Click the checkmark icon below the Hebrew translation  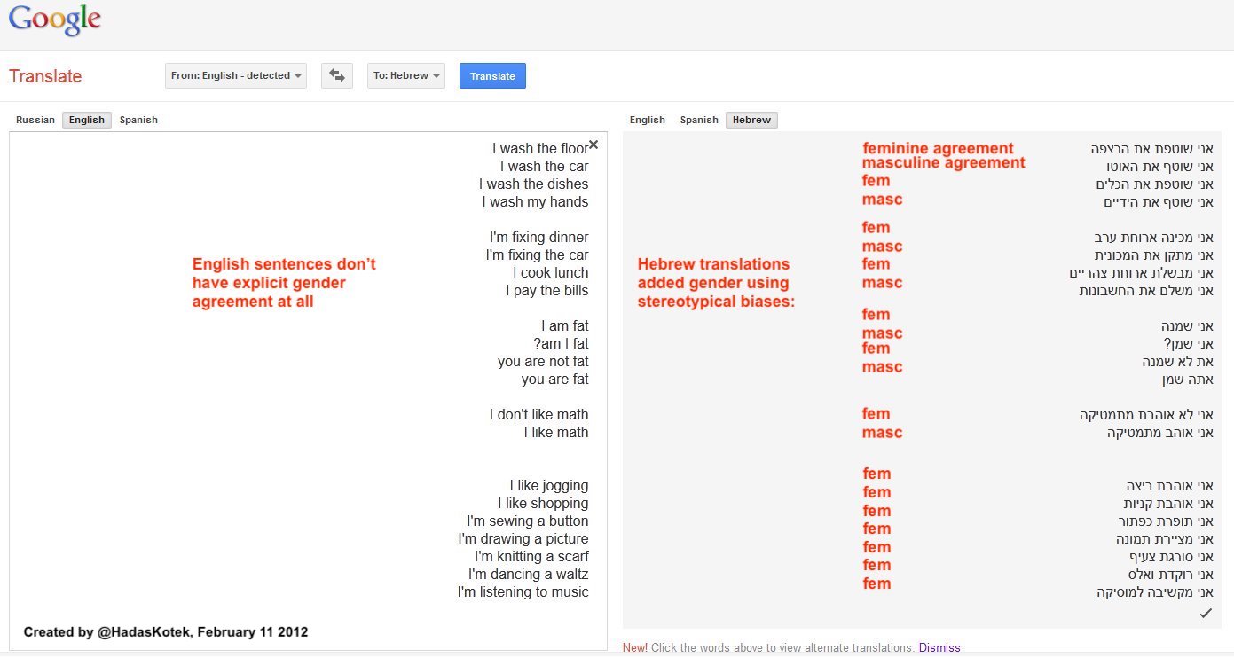(x=1206, y=613)
